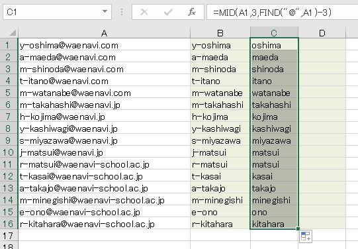Click cell r-matsui@waenavi-school.ac.jp
The height and width of the screenshot is (249, 358).
(104, 164)
